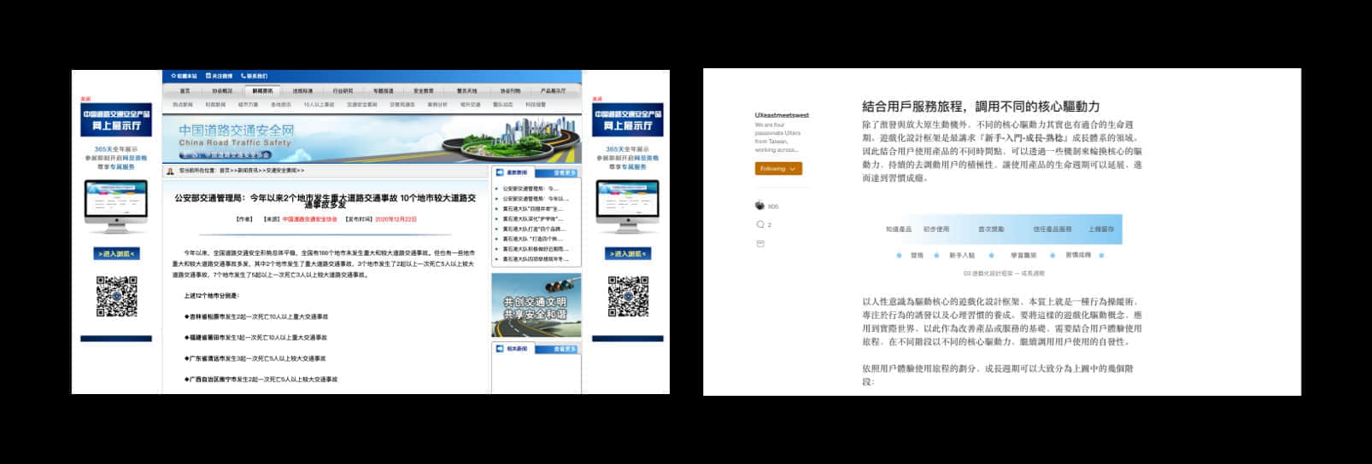1372x464 pixels.
Task: Select the 首页 tab in navigation bar
Action: pos(185,90)
